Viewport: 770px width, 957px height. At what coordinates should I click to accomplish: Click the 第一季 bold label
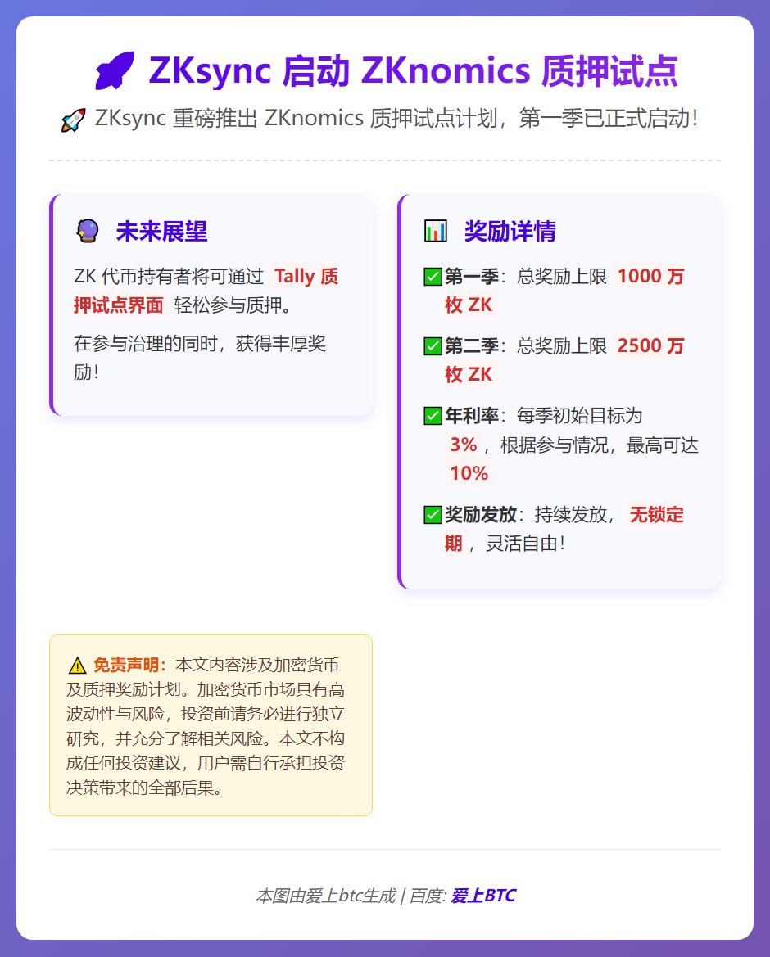click(x=471, y=277)
